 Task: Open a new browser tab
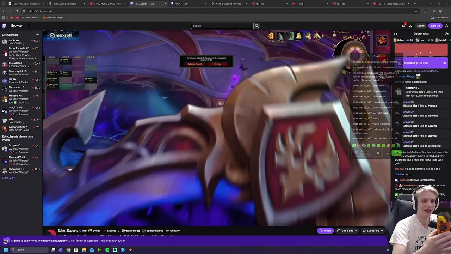(415, 4)
